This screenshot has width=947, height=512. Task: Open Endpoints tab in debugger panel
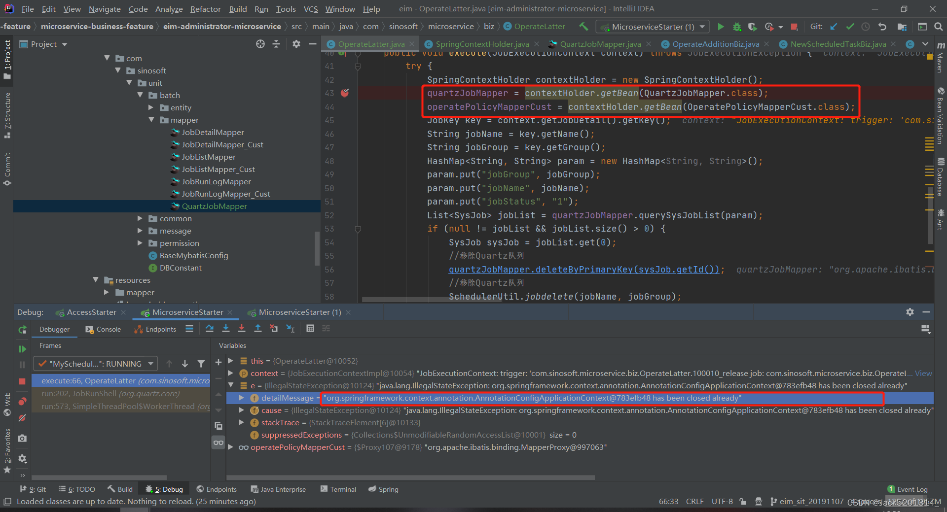click(x=155, y=329)
